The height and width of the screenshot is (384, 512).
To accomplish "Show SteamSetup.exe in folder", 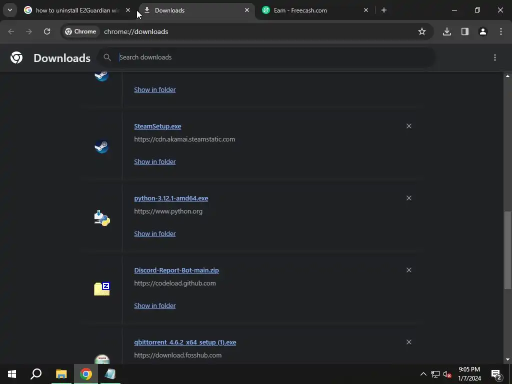I will [x=155, y=161].
